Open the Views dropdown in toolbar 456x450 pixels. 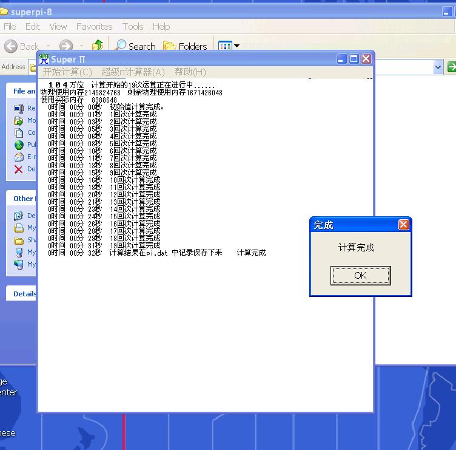pos(229,46)
